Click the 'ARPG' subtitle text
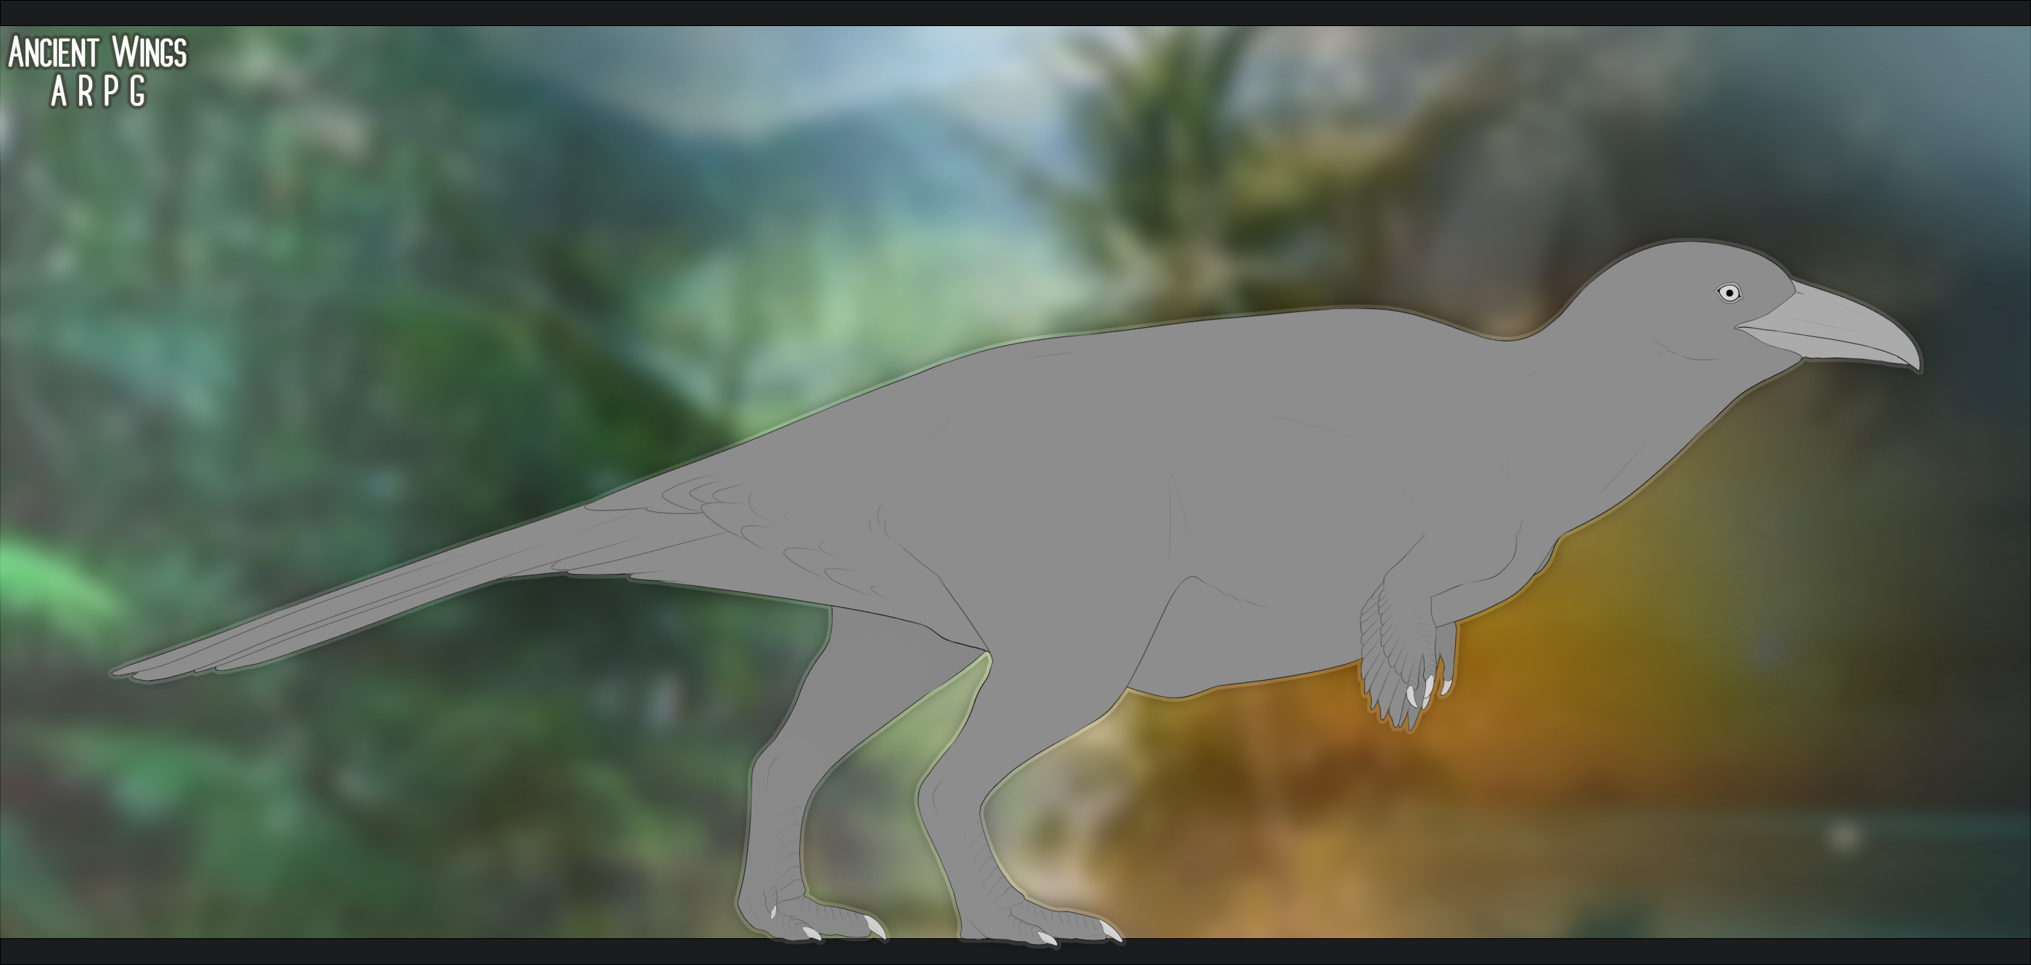The width and height of the screenshot is (2031, 965). [99, 92]
